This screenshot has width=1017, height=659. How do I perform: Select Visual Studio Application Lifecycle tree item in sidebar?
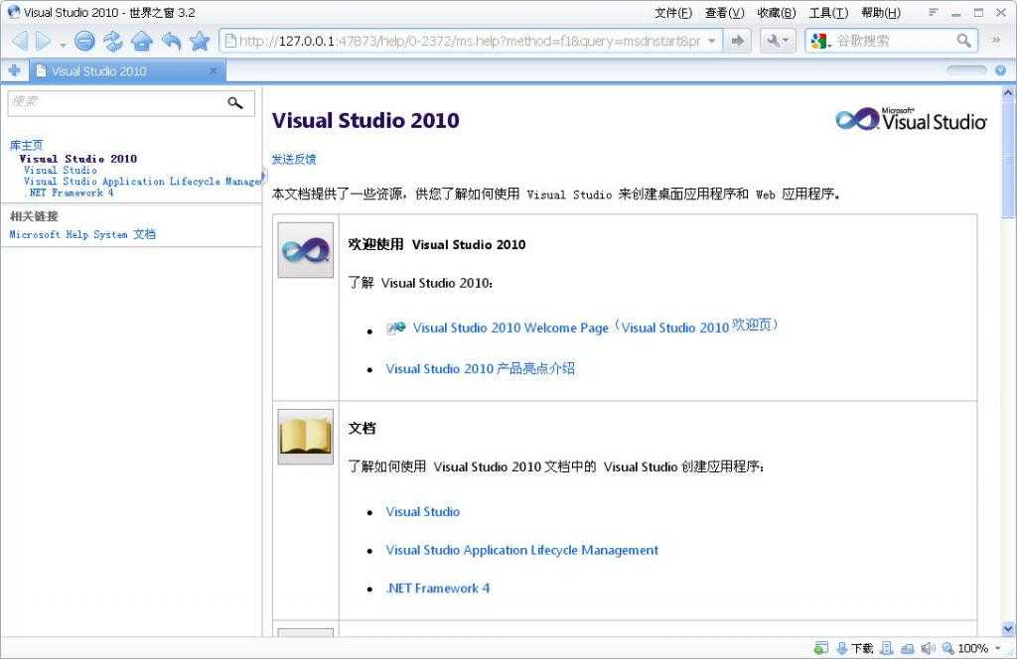click(x=142, y=182)
